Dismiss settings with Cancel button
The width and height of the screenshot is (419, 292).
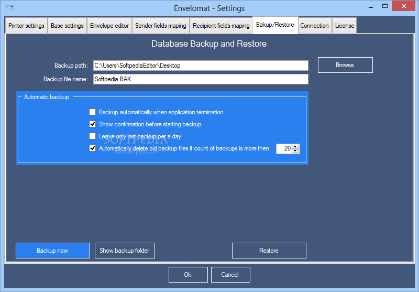(230, 275)
